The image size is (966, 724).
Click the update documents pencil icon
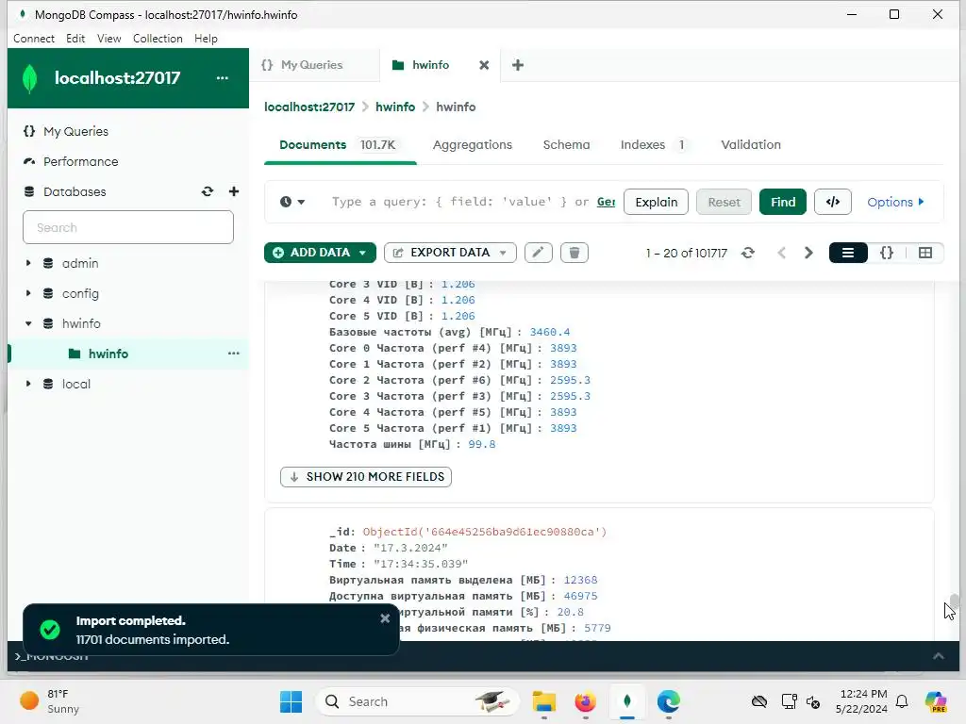(x=538, y=253)
